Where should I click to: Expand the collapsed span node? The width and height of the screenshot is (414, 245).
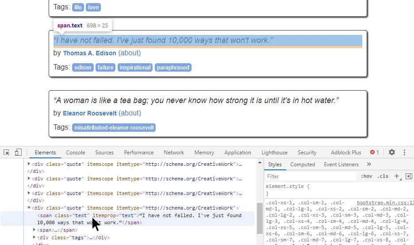(x=34, y=230)
